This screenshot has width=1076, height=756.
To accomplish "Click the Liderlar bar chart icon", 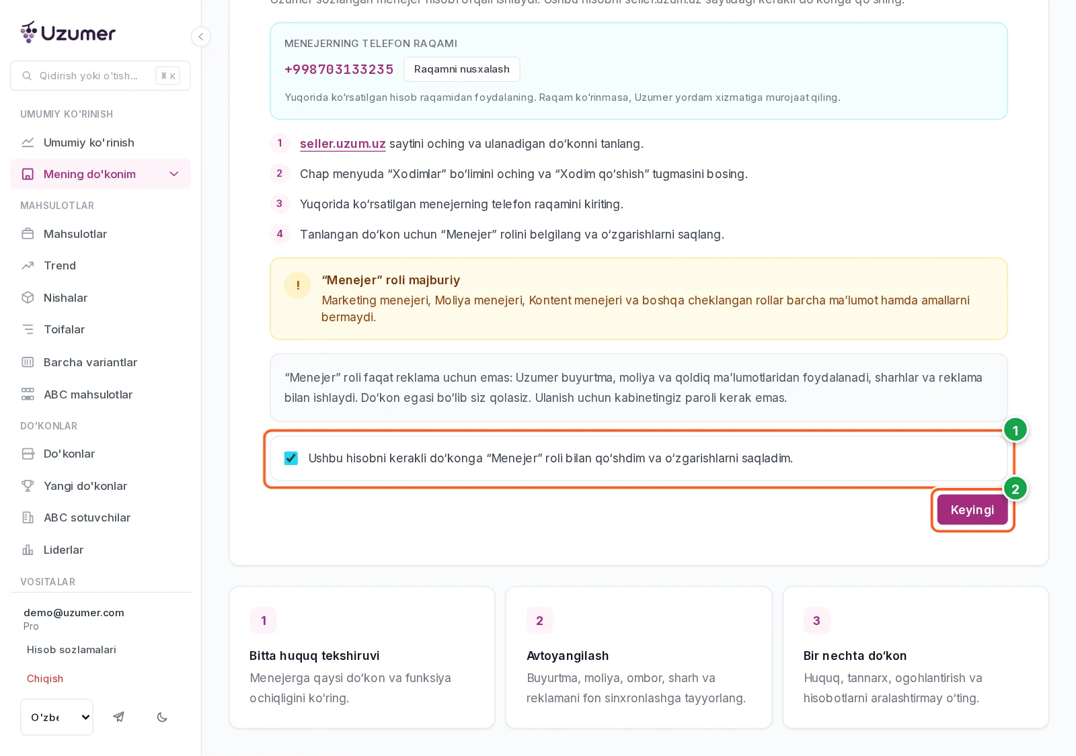I will click(28, 550).
